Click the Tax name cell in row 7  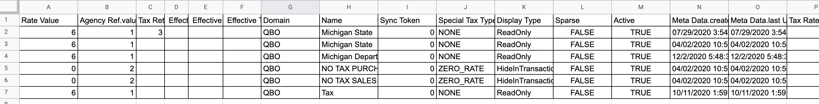point(348,93)
